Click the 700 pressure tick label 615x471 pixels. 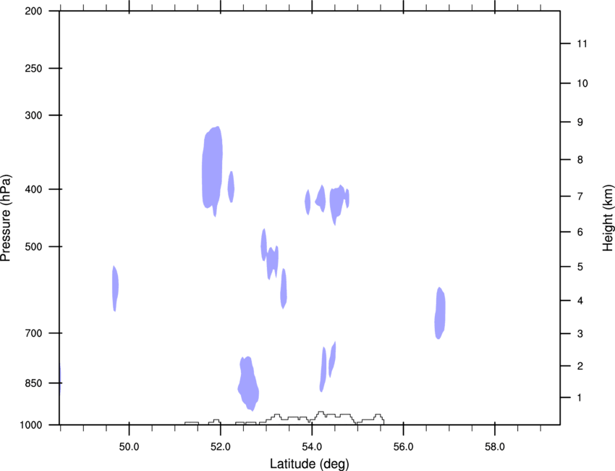(x=33, y=333)
